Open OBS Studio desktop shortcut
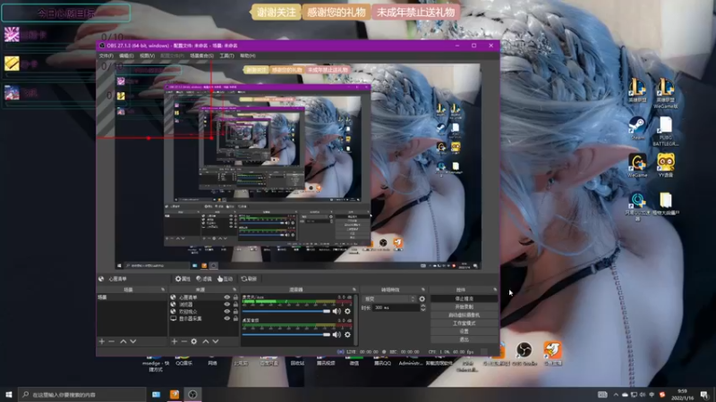716x402 pixels. pos(524,354)
